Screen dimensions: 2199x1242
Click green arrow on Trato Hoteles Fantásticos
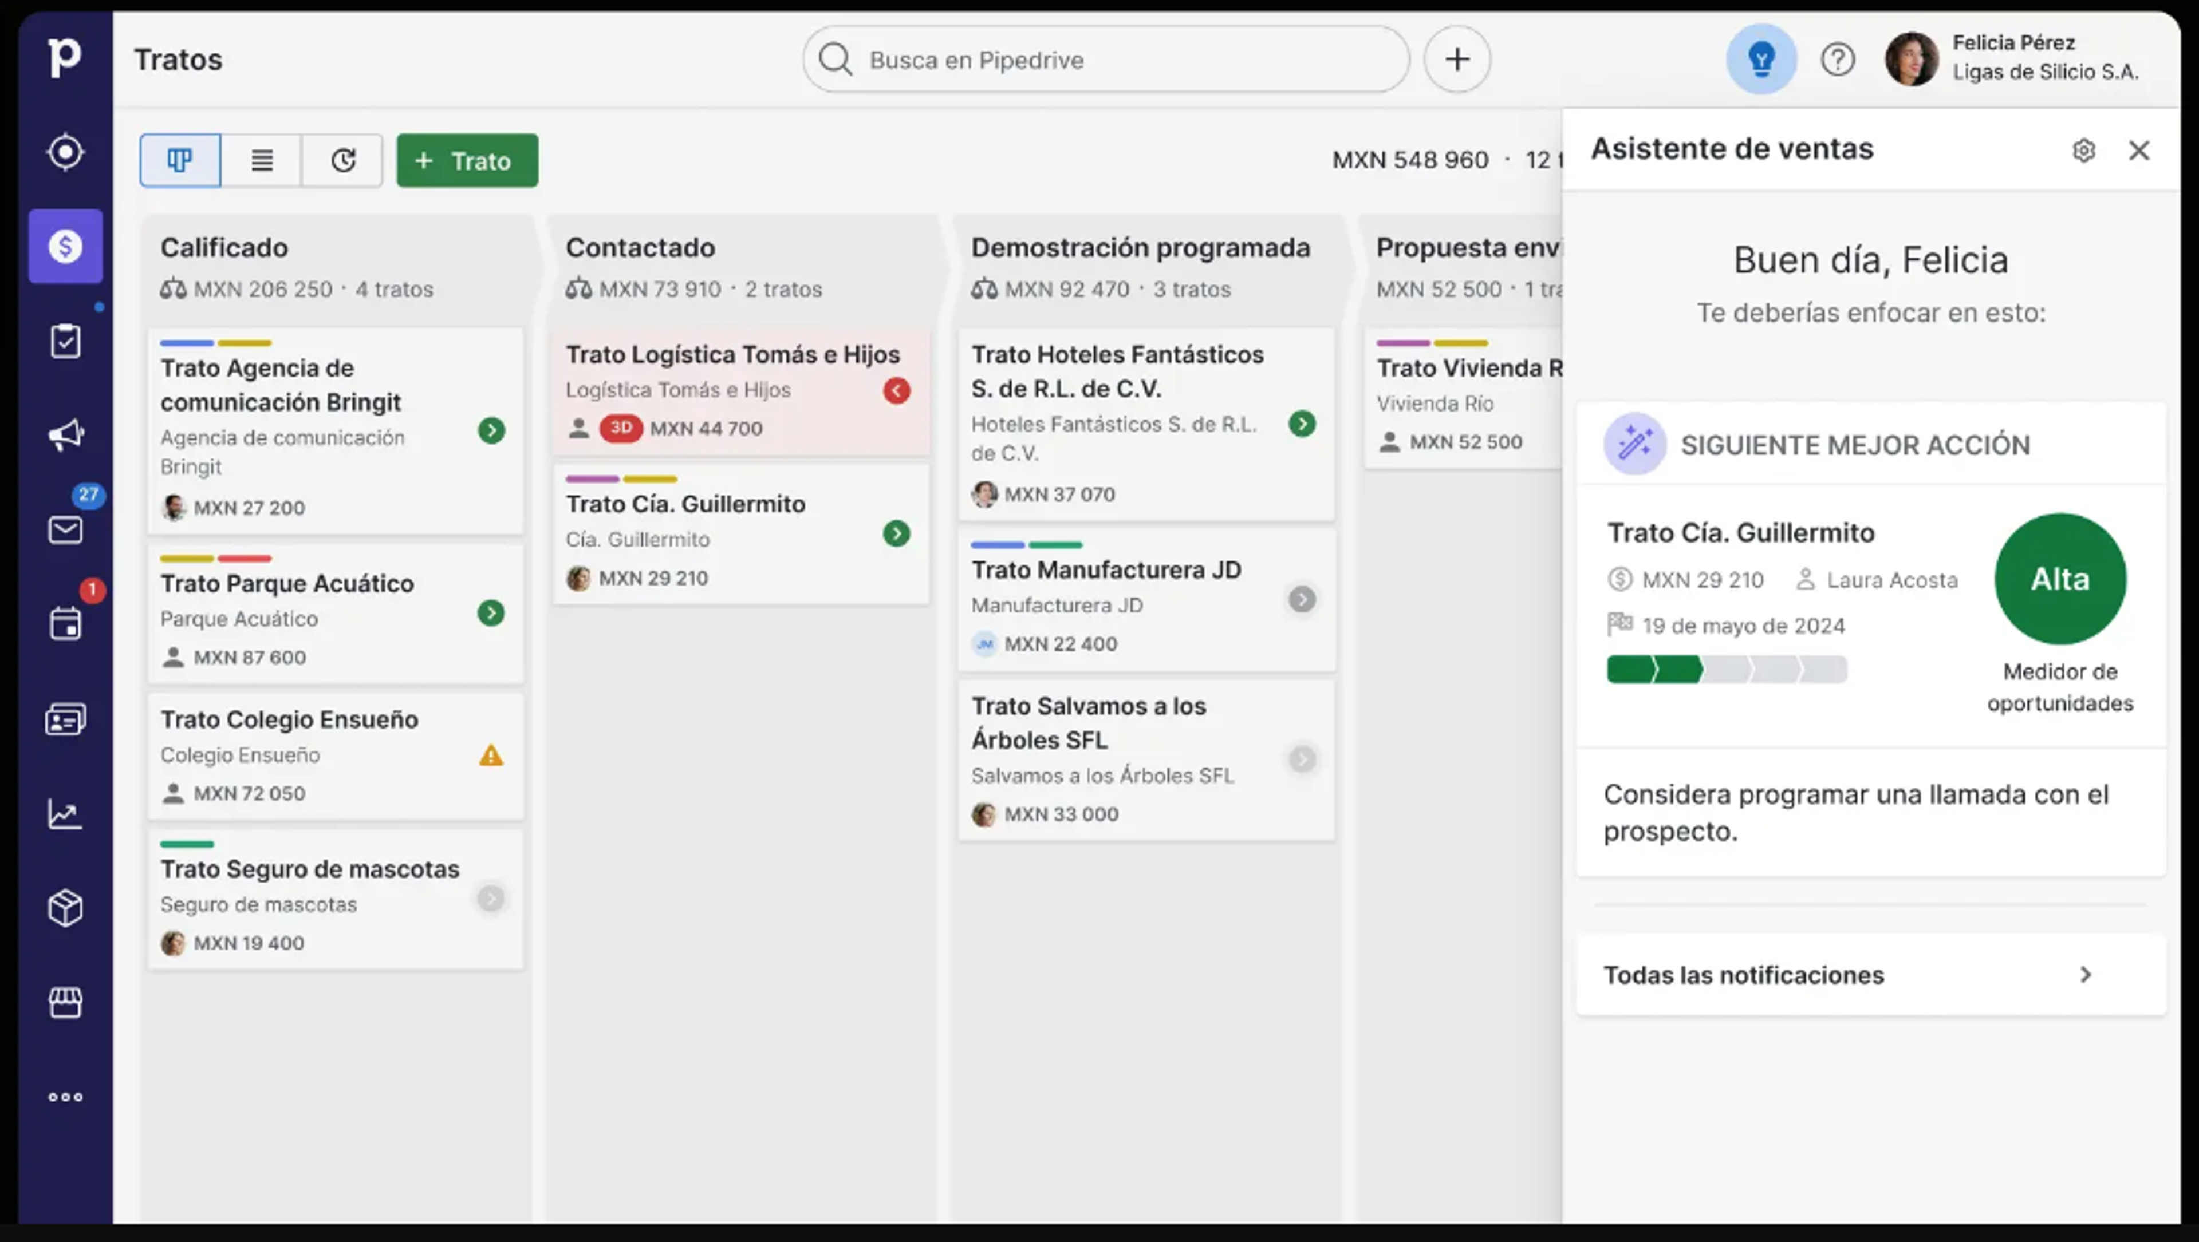(1302, 424)
